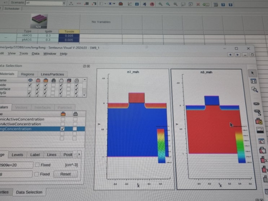Viewport: 268px width, 201px height.
Task: Click the eye visibility column header icon
Action: [30, 80]
